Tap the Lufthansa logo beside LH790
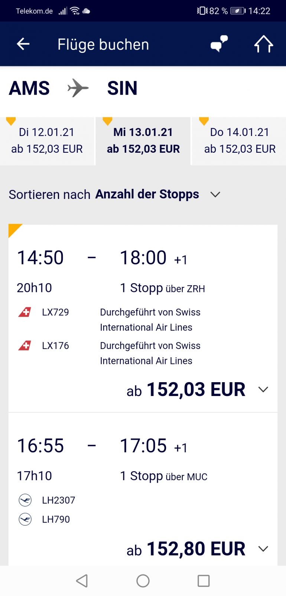286x596 pixels. tap(25, 519)
